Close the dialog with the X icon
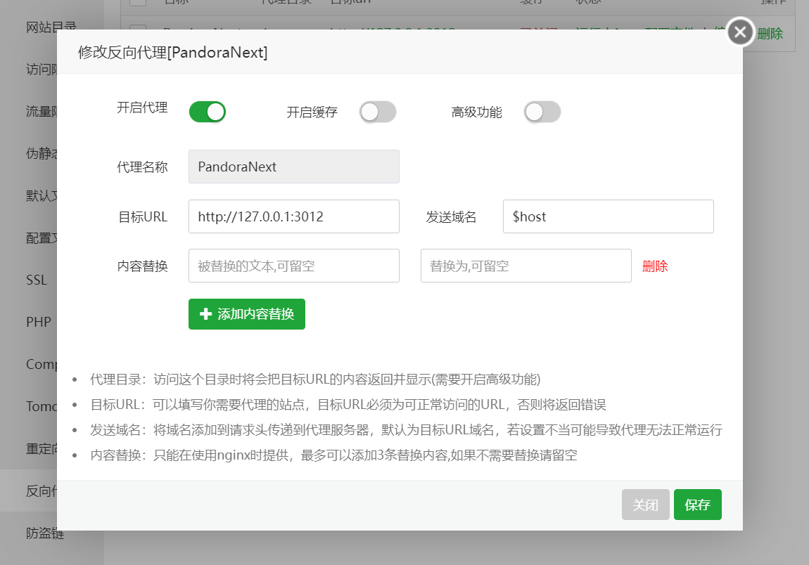Image resolution: width=809 pixels, height=565 pixels. (740, 32)
